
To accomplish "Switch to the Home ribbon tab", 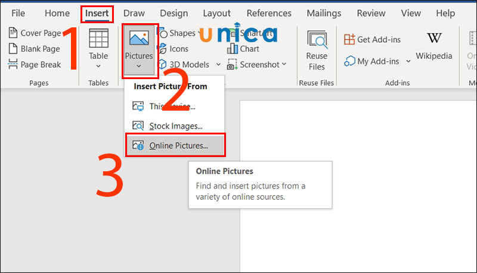I will point(57,13).
